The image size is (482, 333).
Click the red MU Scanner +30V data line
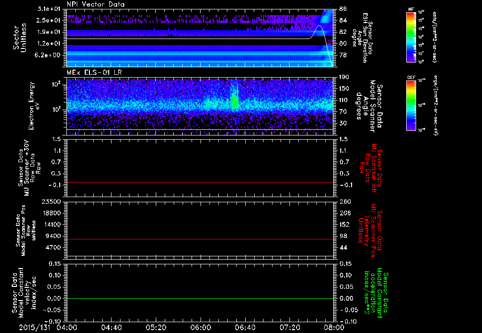(200, 182)
